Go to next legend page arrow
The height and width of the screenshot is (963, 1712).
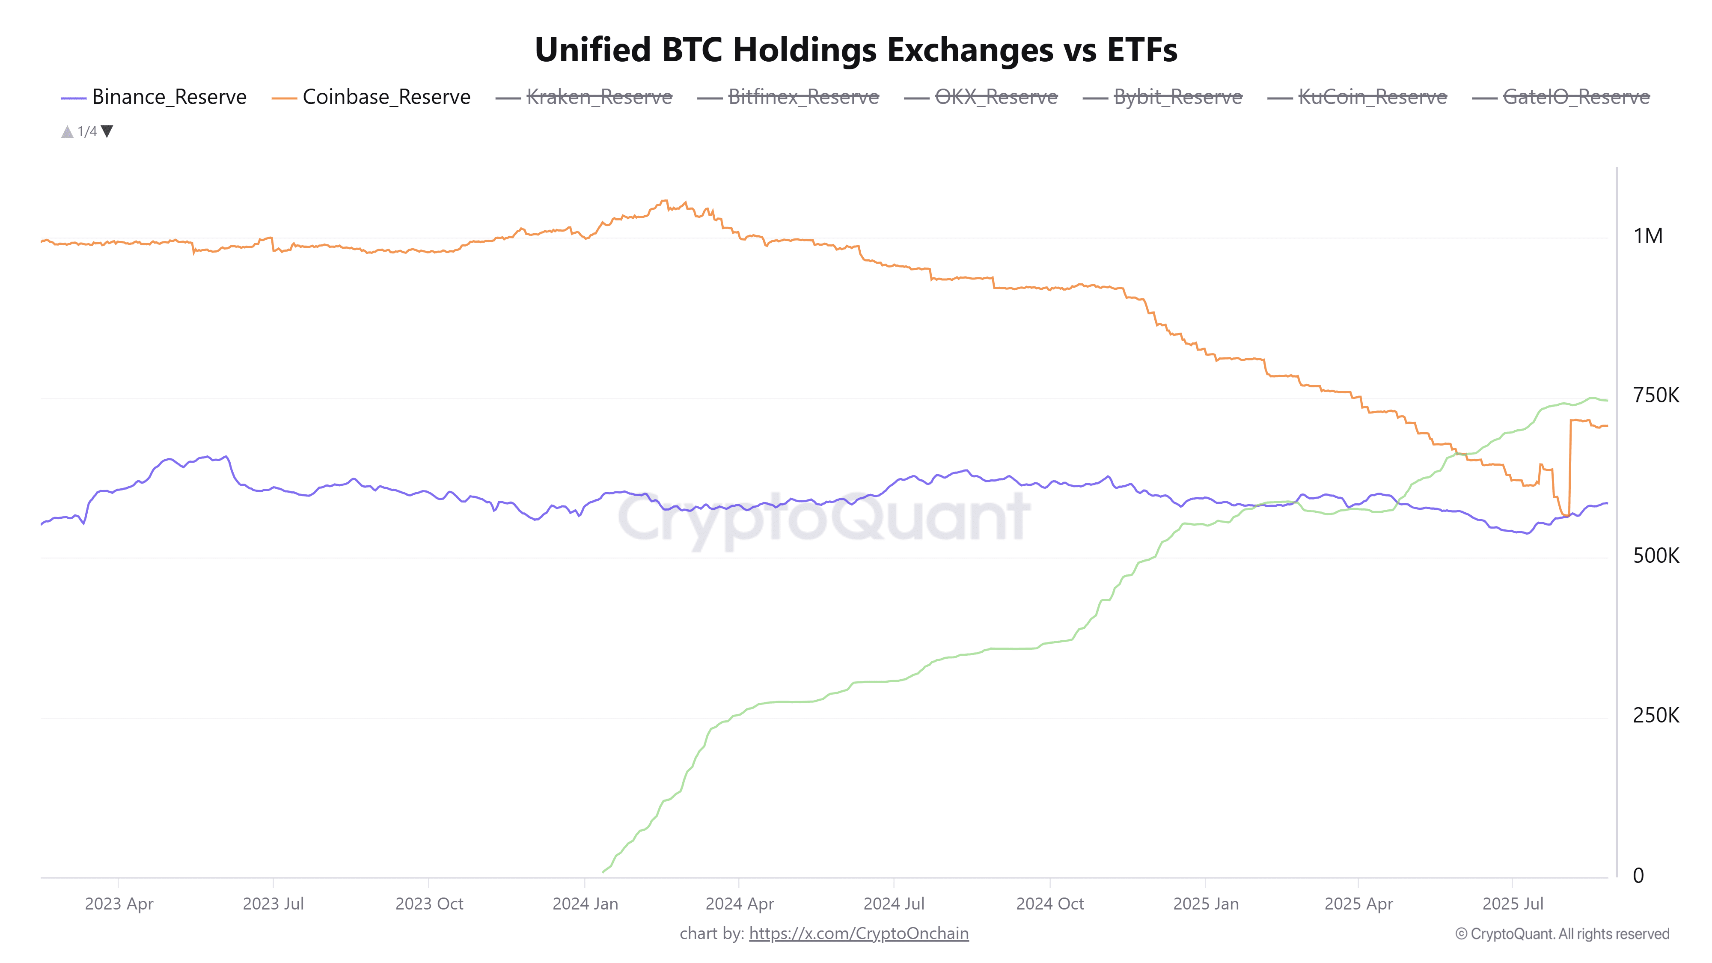click(x=107, y=131)
